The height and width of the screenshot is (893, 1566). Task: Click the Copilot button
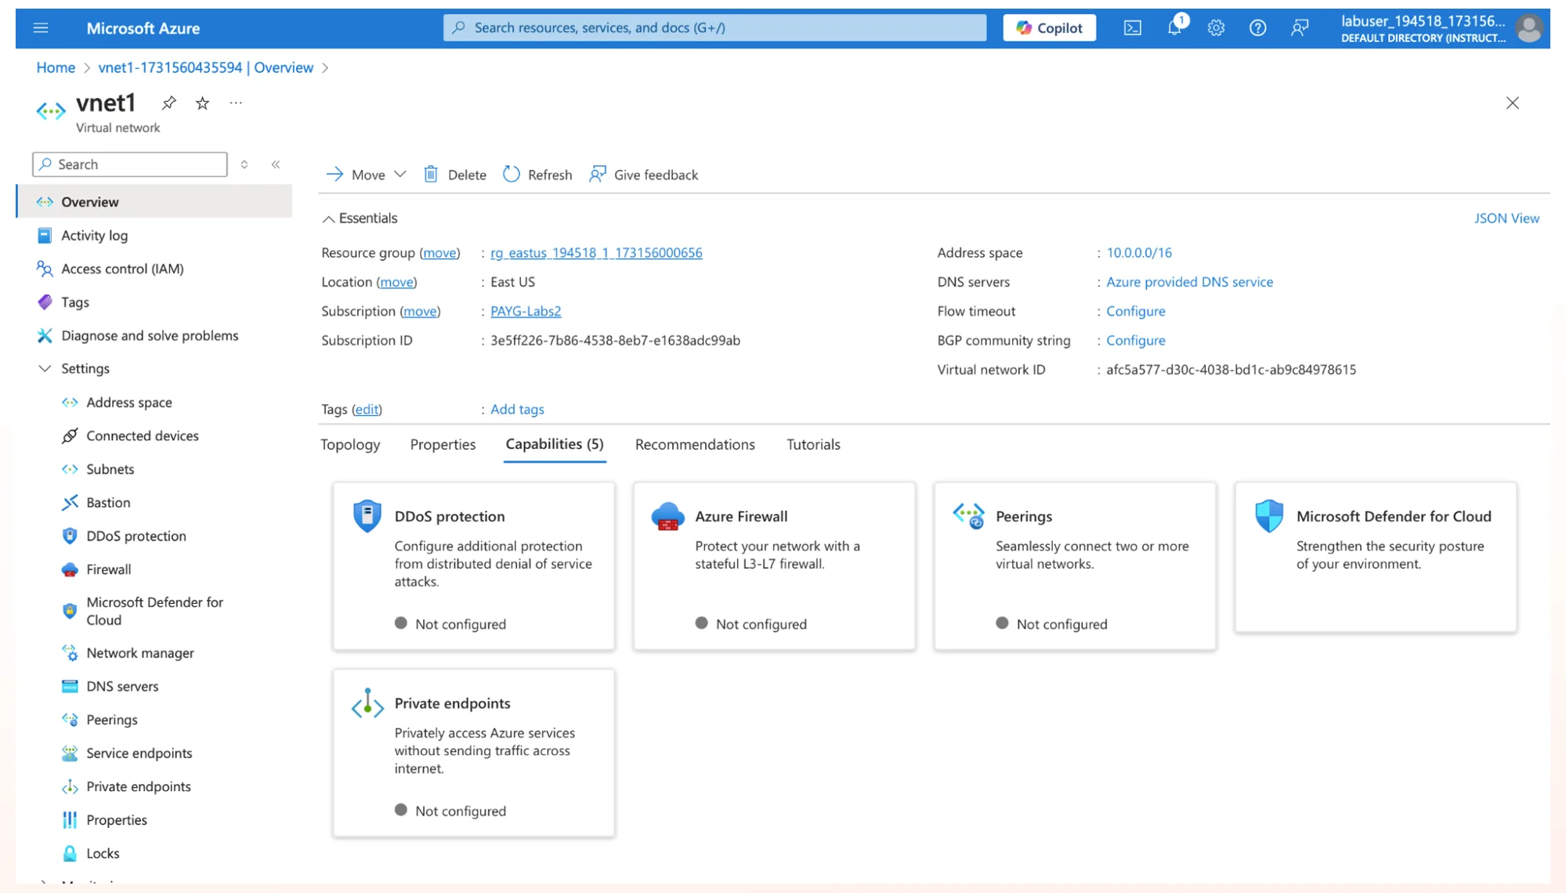pyautogui.click(x=1049, y=28)
